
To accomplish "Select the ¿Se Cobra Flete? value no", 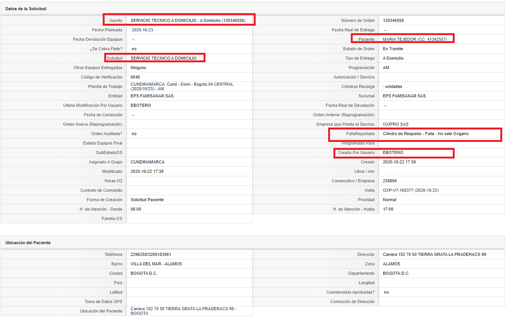I will [134, 49].
